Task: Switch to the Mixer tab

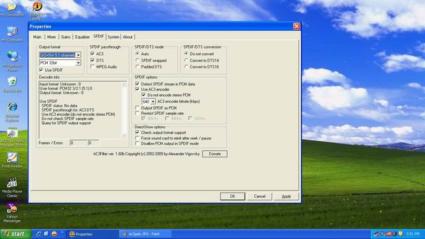Action: [52, 37]
